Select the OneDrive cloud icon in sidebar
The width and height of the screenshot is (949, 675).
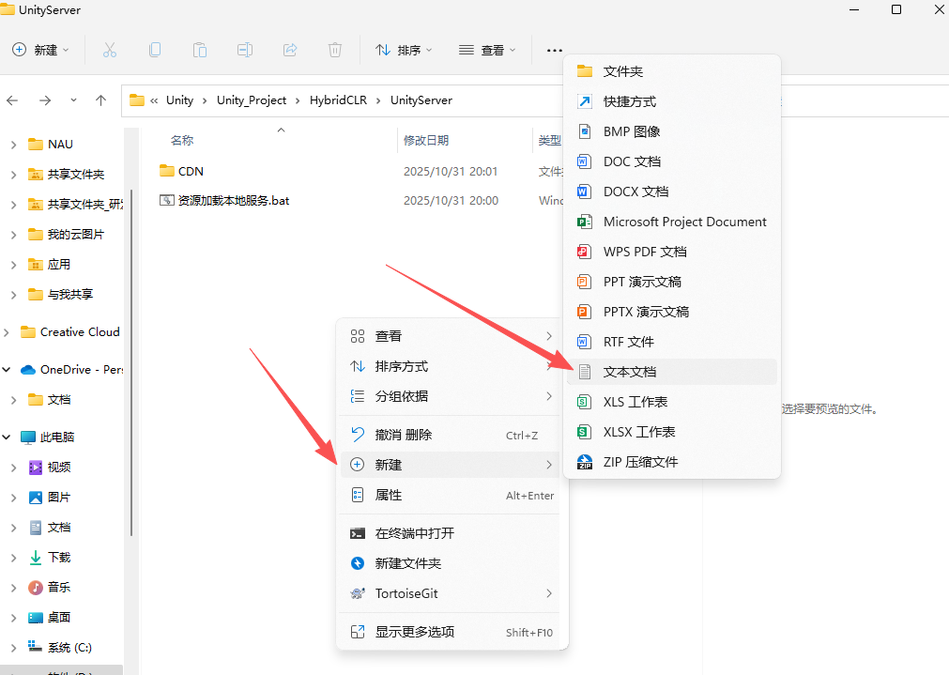(x=27, y=369)
